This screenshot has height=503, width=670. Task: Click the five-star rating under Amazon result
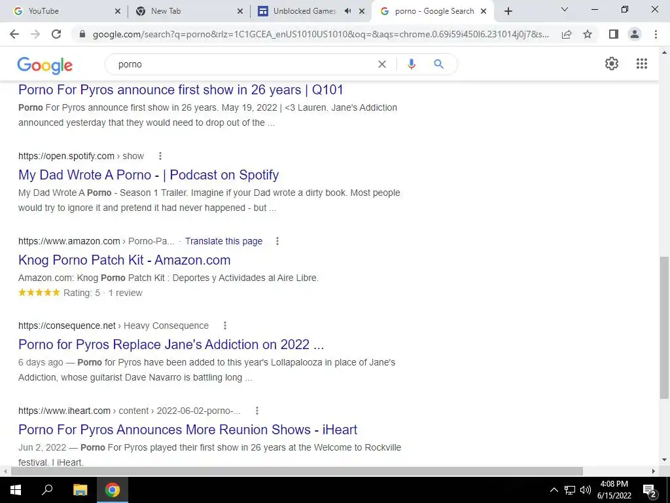[x=39, y=293]
